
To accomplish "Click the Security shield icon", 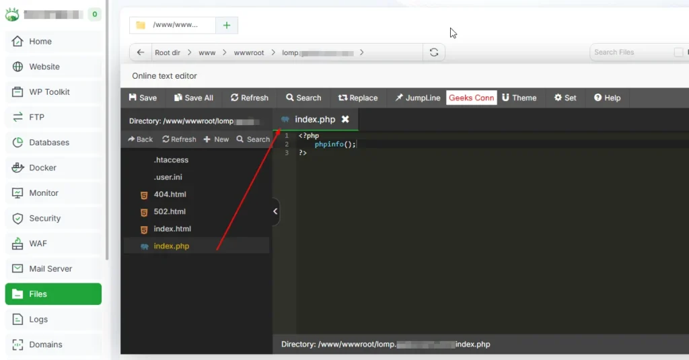I will [17, 218].
